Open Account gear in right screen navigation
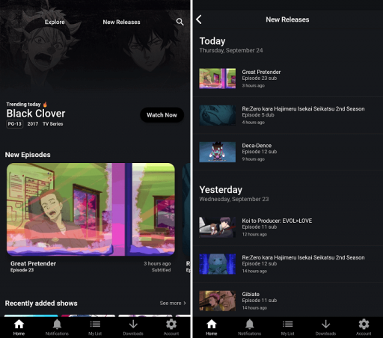Screen dimensions: 383x338 pos(364,325)
